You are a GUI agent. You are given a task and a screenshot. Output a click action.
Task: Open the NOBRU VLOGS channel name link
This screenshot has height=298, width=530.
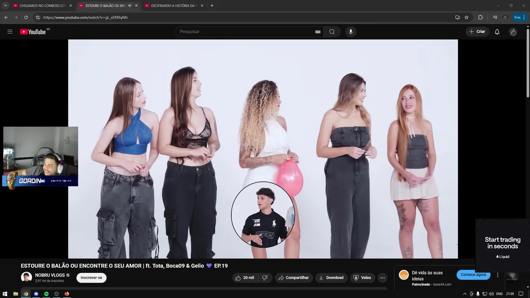point(50,275)
